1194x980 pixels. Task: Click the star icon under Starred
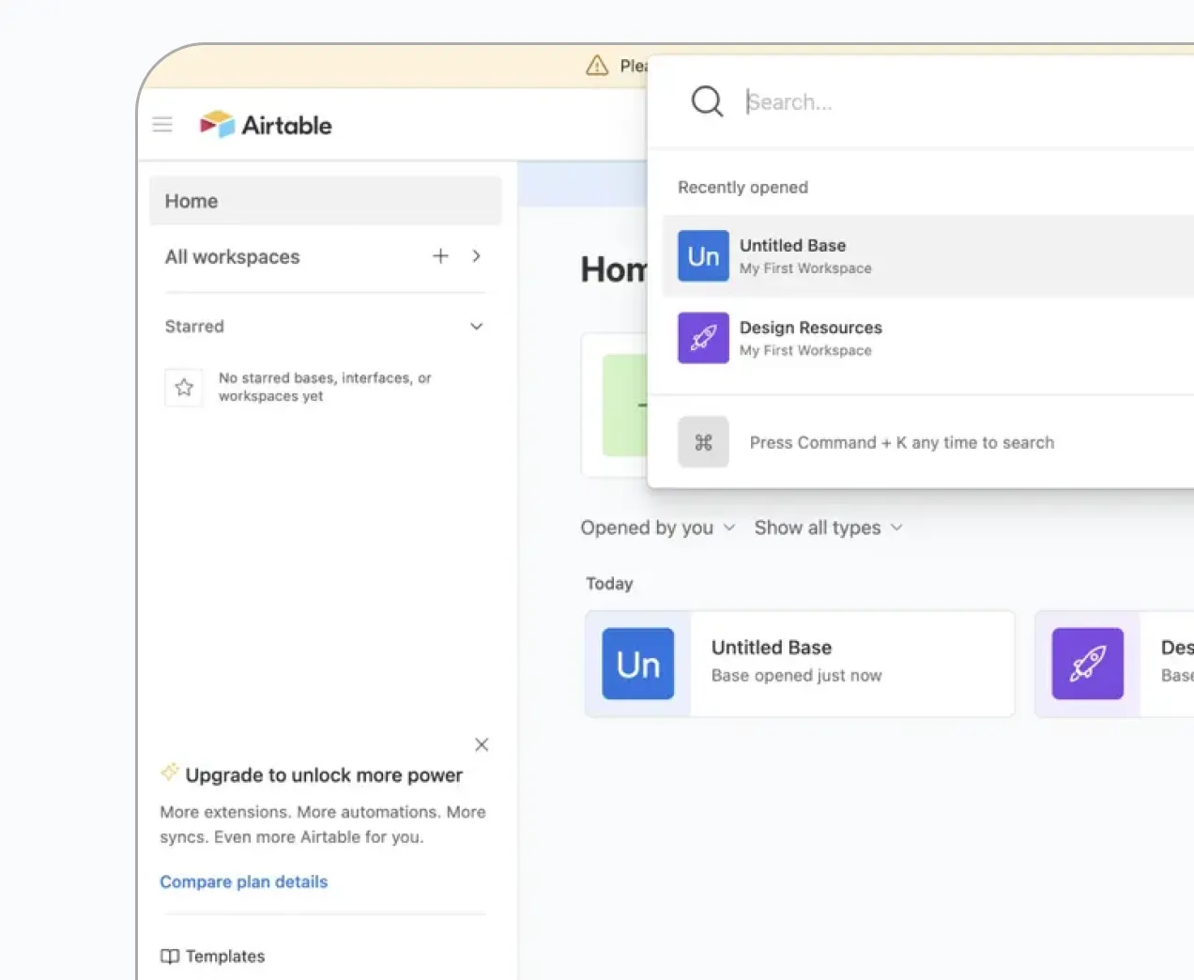(184, 387)
